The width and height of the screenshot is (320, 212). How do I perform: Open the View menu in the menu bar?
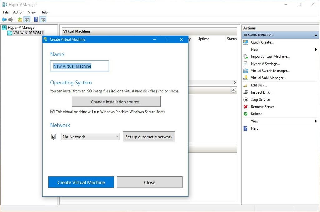32,12
